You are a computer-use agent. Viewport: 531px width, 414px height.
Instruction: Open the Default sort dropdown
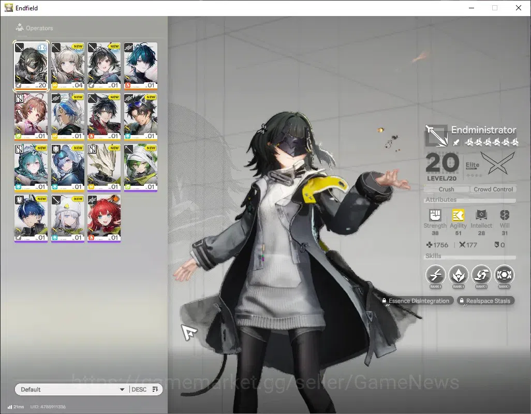pyautogui.click(x=72, y=389)
